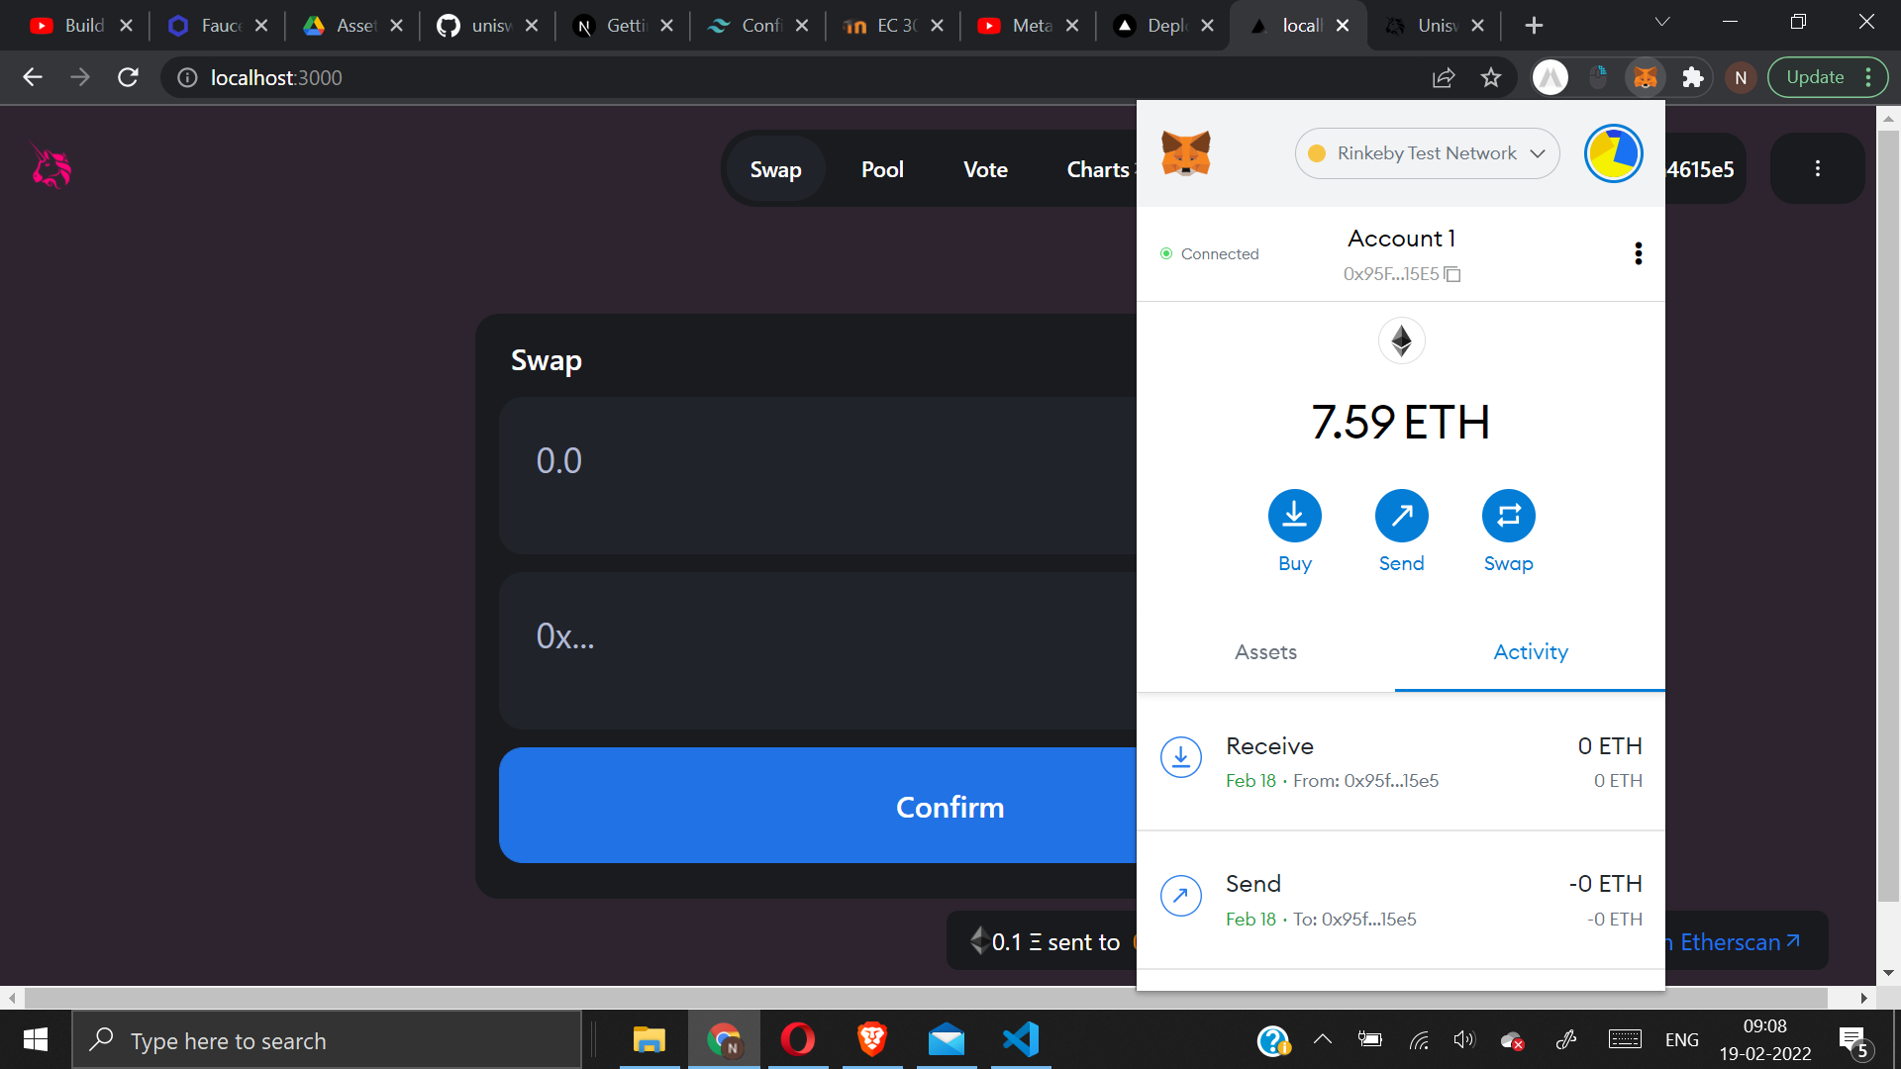Open the browser Extensions puzzle icon
Image resolution: width=1901 pixels, height=1069 pixels.
(1693, 77)
